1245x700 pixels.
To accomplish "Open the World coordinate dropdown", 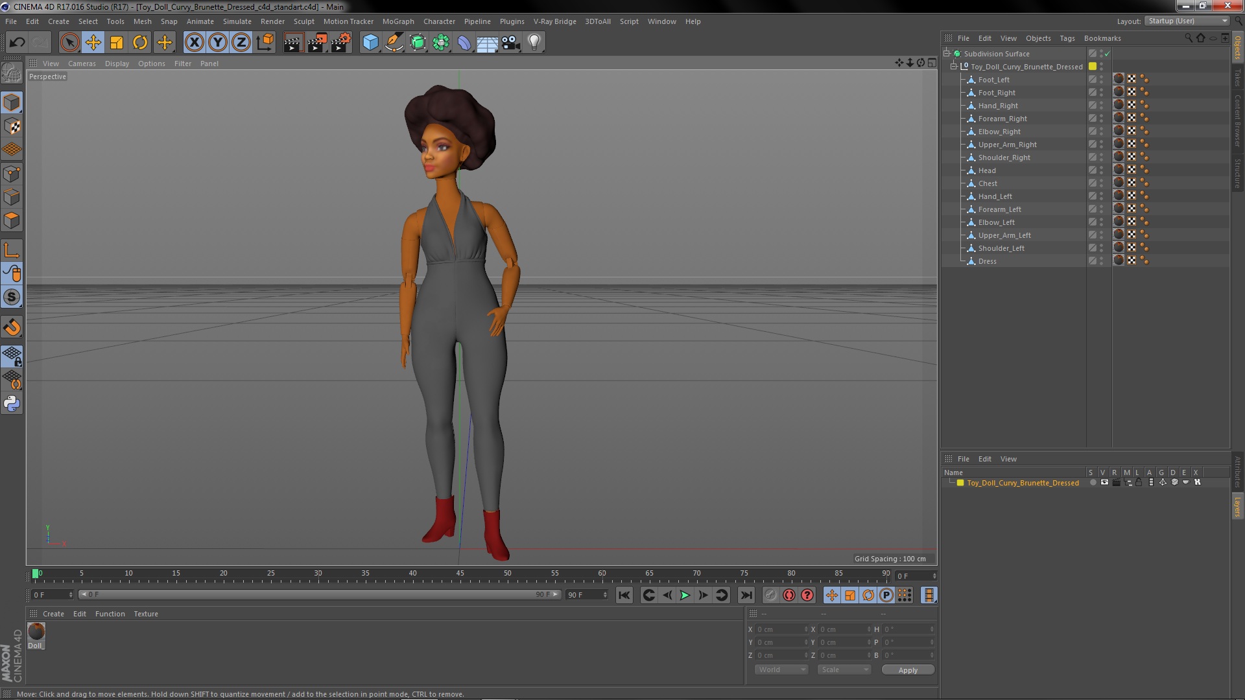I will [781, 670].
